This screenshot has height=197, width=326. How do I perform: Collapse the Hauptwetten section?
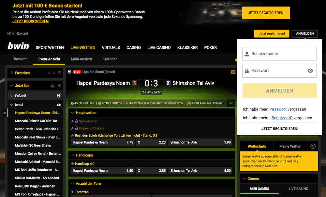pyautogui.click(x=73, y=112)
